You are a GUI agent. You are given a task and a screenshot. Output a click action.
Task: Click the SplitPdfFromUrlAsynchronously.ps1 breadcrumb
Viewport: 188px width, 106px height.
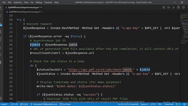[24, 12]
